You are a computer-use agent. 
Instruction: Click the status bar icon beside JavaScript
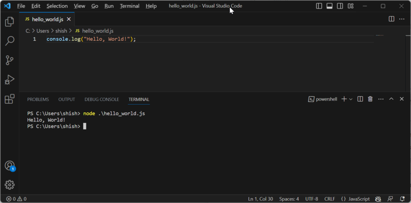tap(378, 199)
